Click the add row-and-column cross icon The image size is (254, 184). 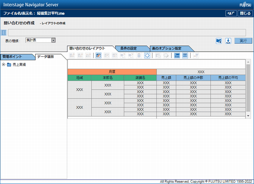coord(88,56)
